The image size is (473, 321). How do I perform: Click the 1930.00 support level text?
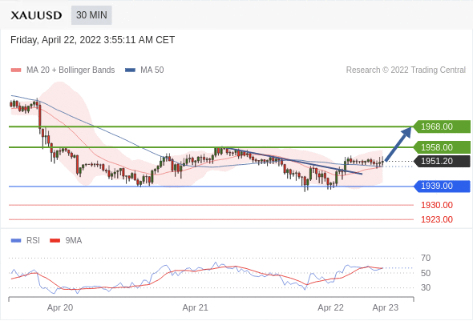pyautogui.click(x=437, y=206)
